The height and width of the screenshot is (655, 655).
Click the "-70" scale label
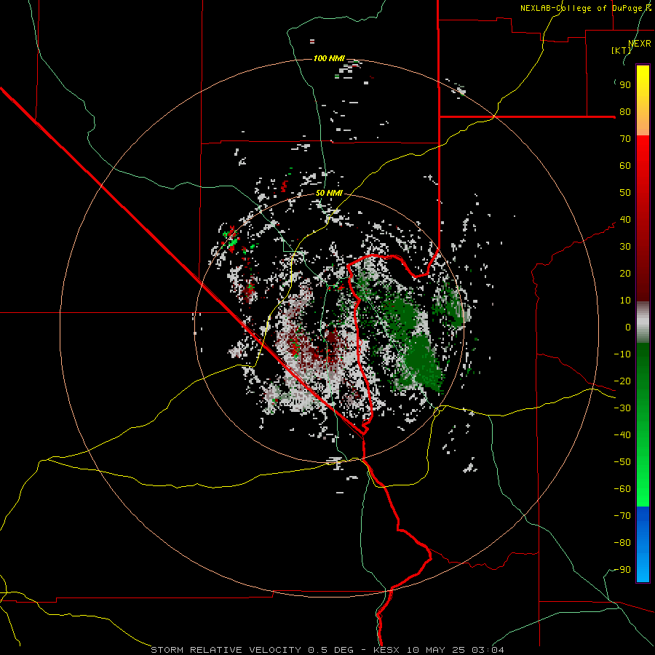click(x=622, y=516)
